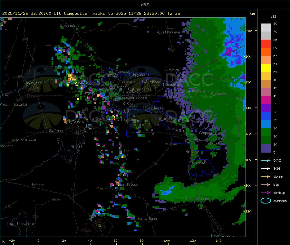Click the Nihuil place label
The image size is (290, 245).
click(76, 147)
